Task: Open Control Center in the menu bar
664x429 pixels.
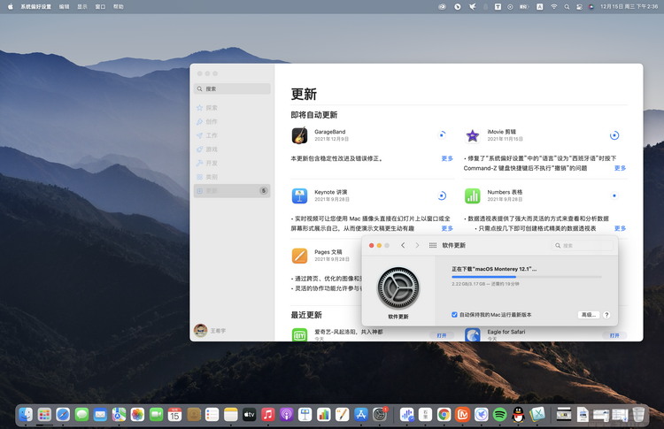Action: 579,7
